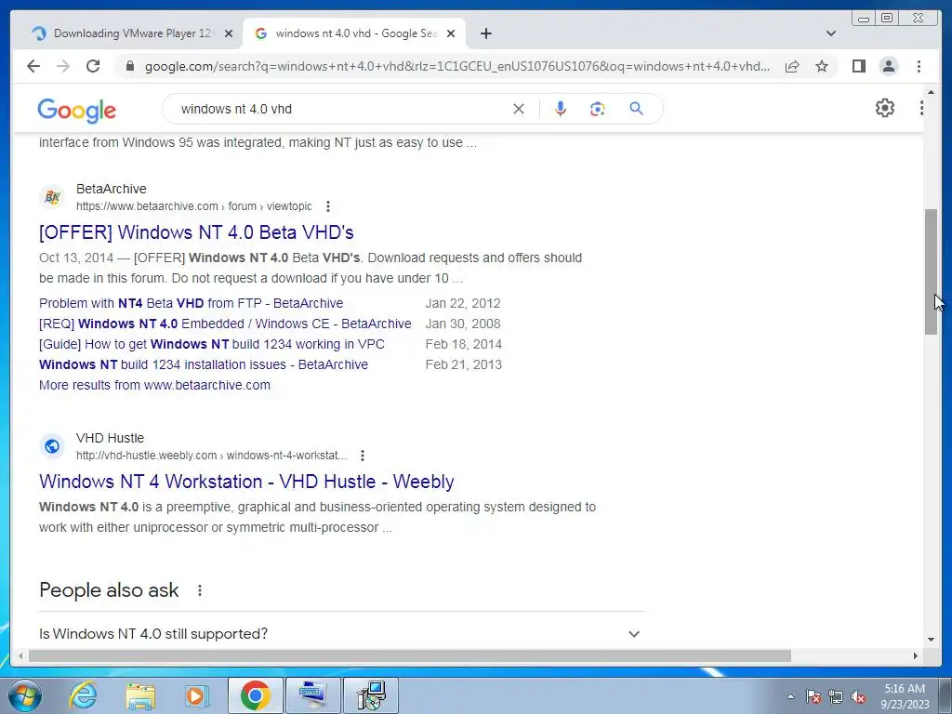This screenshot has width=952, height=714.
Task: Launch Internet Explorer from taskbar
Action: pos(83,695)
